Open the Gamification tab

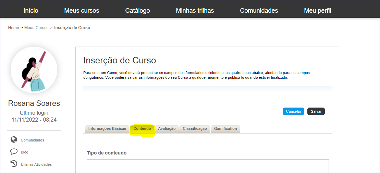[225, 129]
